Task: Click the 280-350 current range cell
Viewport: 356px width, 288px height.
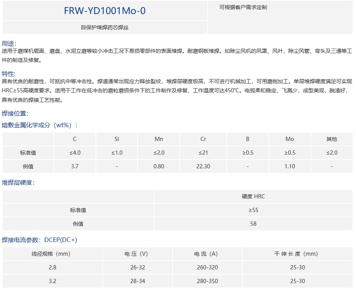Action: click(207, 281)
